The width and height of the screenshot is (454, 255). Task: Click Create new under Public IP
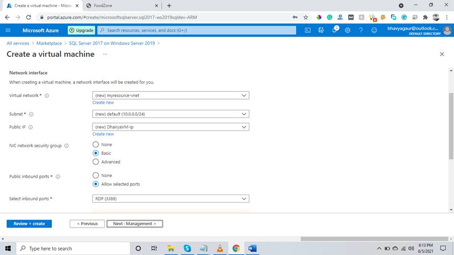tap(103, 134)
